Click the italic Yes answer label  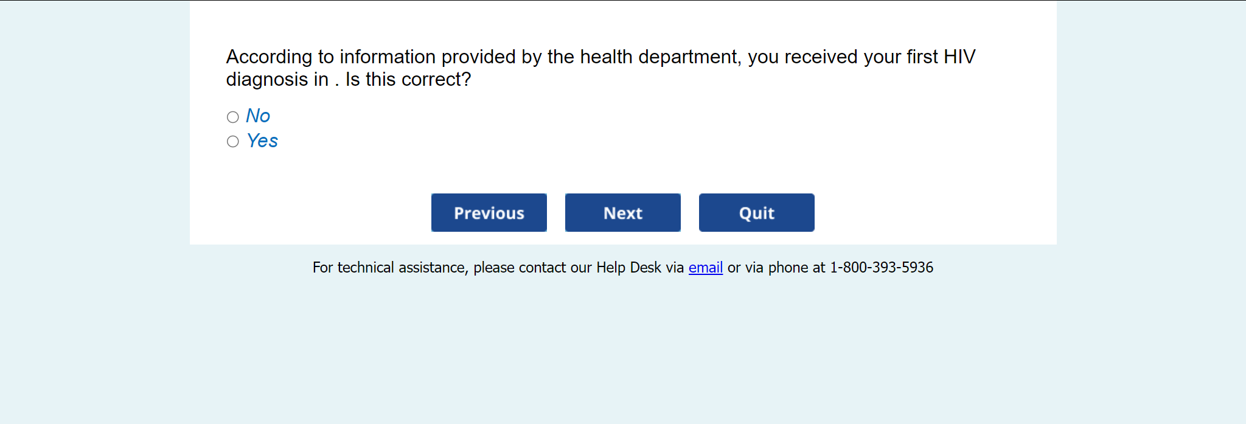click(262, 141)
